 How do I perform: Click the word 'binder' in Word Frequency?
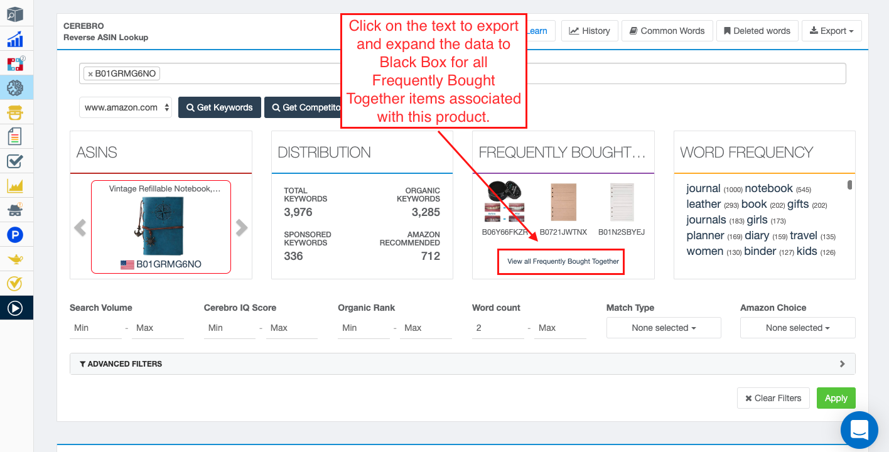click(x=760, y=251)
